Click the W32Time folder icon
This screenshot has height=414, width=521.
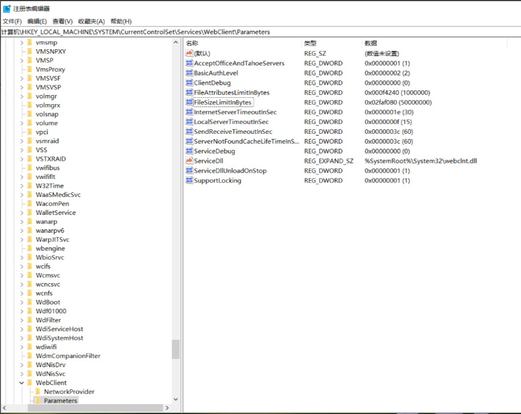click(x=30, y=186)
